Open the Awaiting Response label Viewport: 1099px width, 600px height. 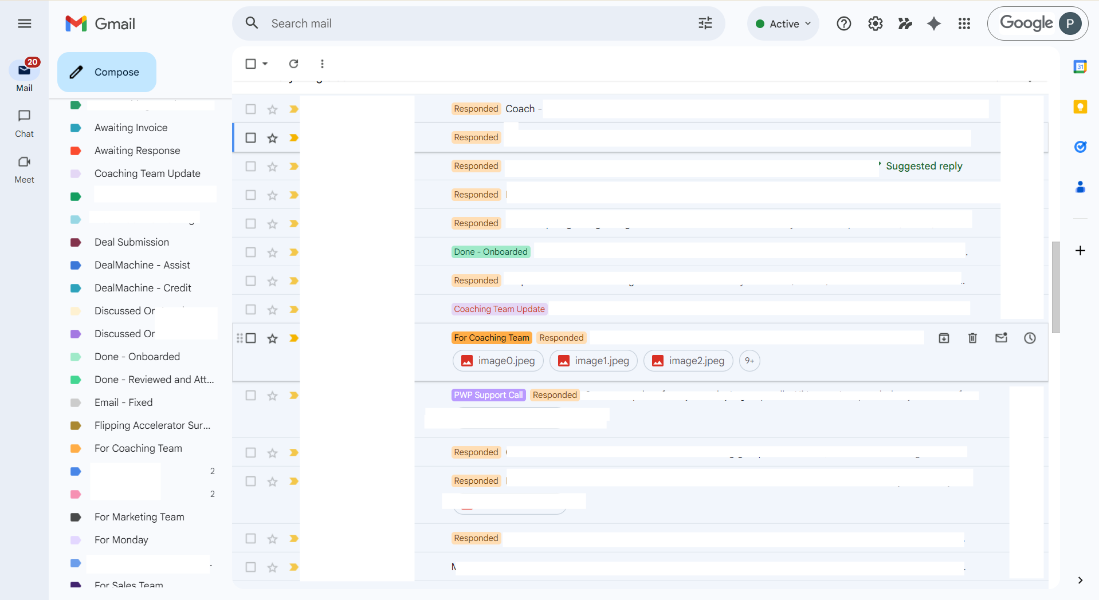click(x=138, y=151)
